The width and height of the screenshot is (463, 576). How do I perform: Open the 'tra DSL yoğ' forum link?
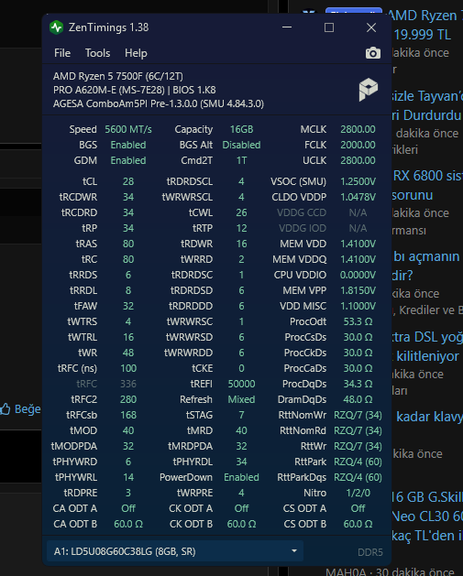pos(428,337)
